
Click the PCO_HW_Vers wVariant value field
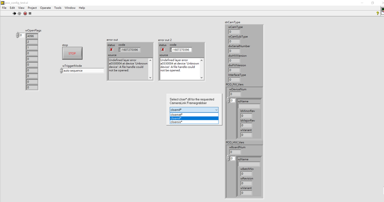[x=246, y=193]
